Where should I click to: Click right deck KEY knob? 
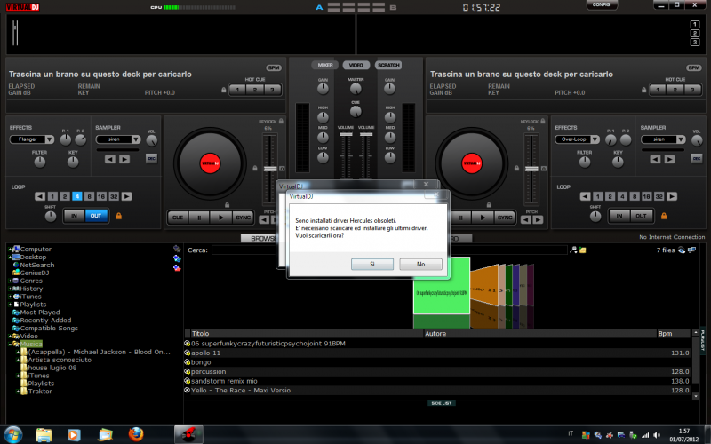click(x=618, y=162)
